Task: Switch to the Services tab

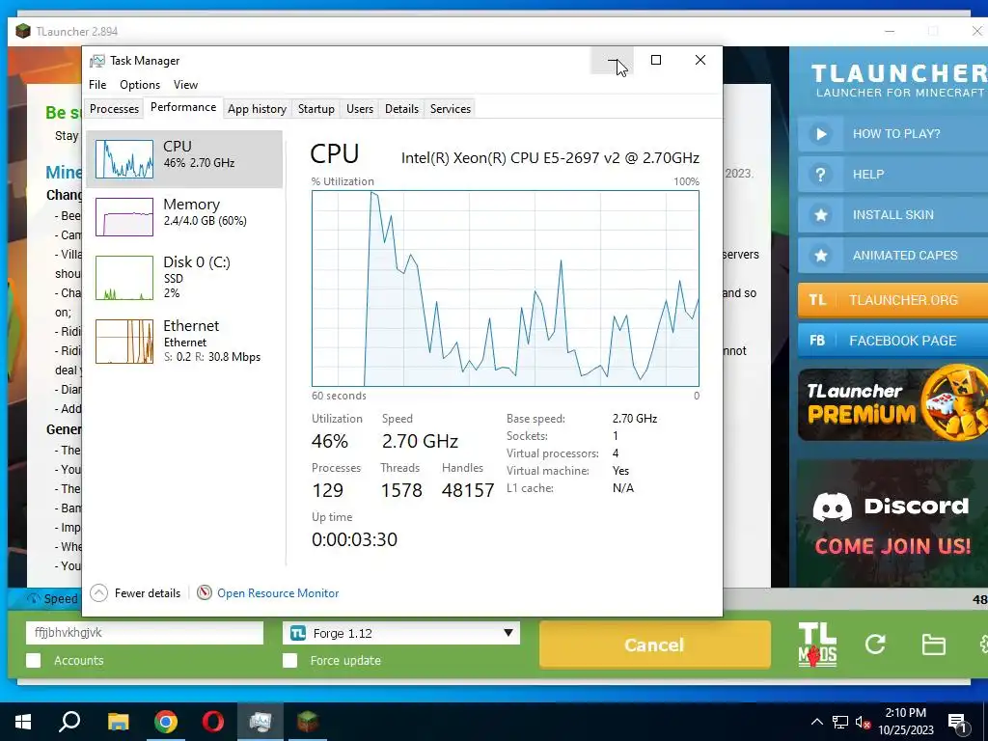Action: tap(451, 109)
